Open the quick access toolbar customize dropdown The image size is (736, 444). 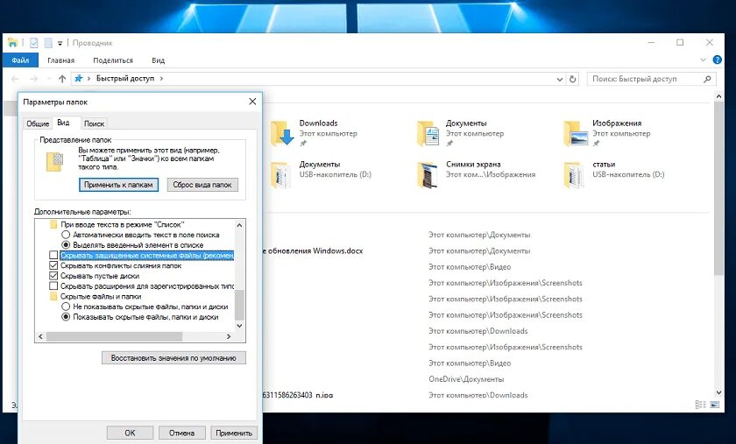[60, 43]
